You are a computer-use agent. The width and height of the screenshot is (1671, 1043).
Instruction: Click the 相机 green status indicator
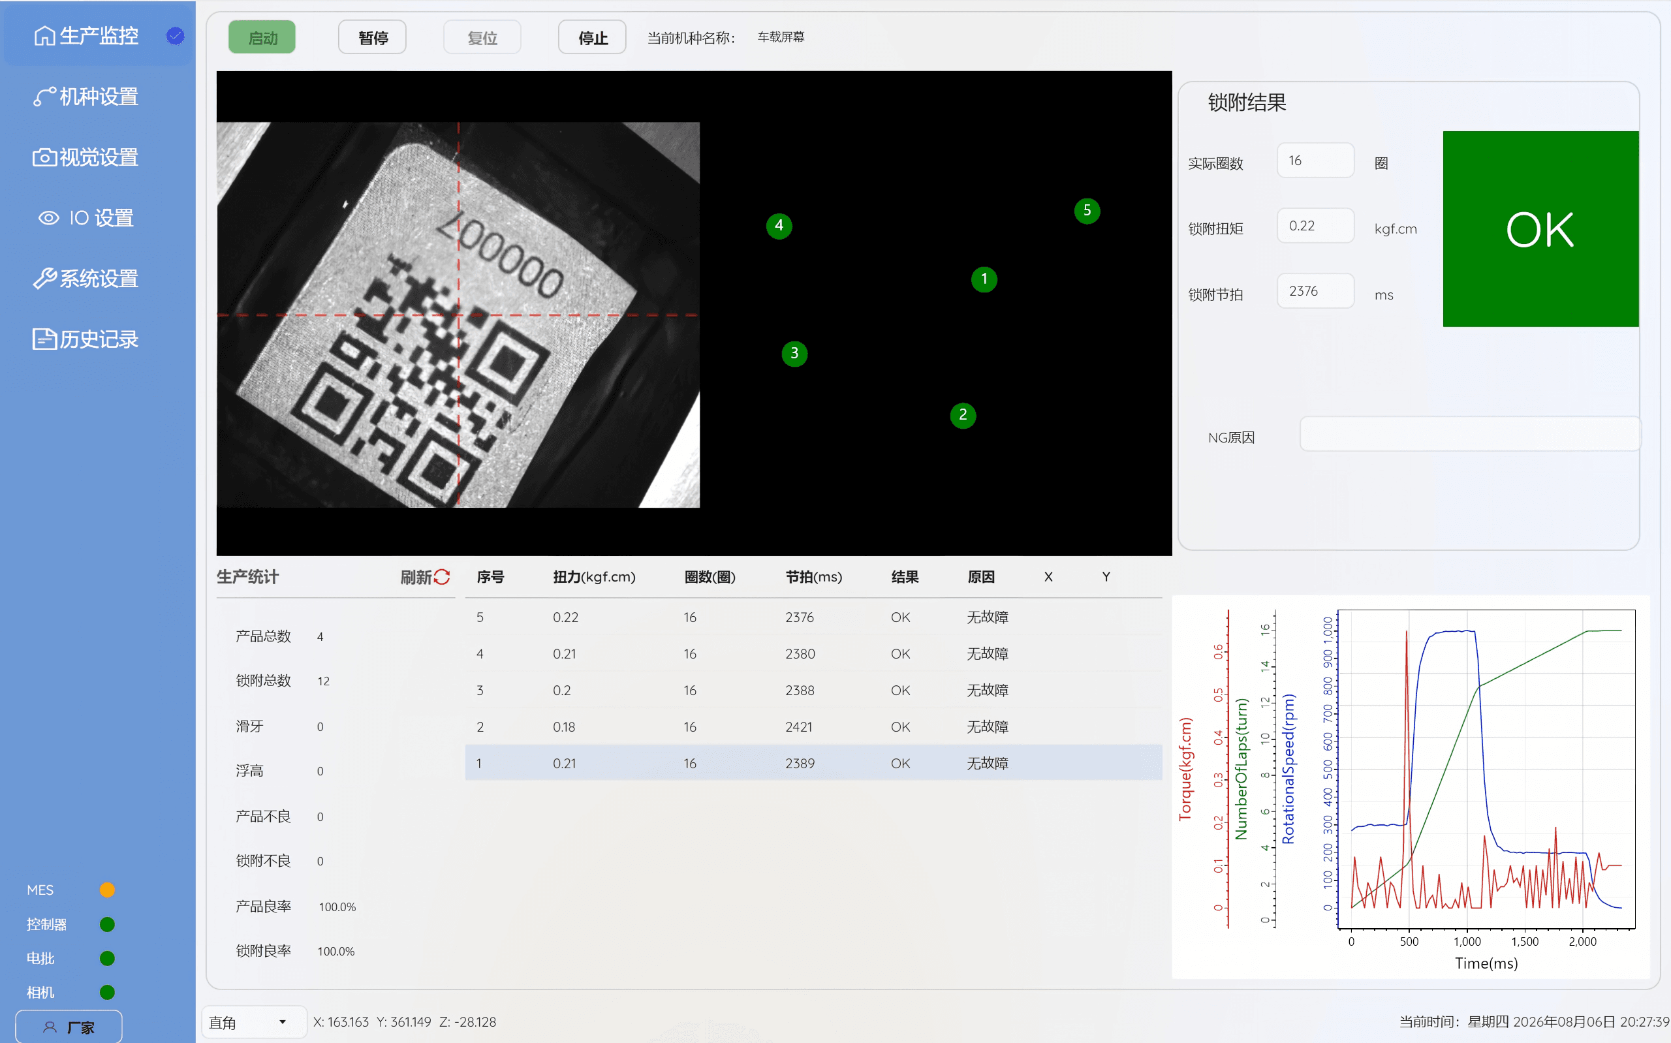(x=107, y=993)
